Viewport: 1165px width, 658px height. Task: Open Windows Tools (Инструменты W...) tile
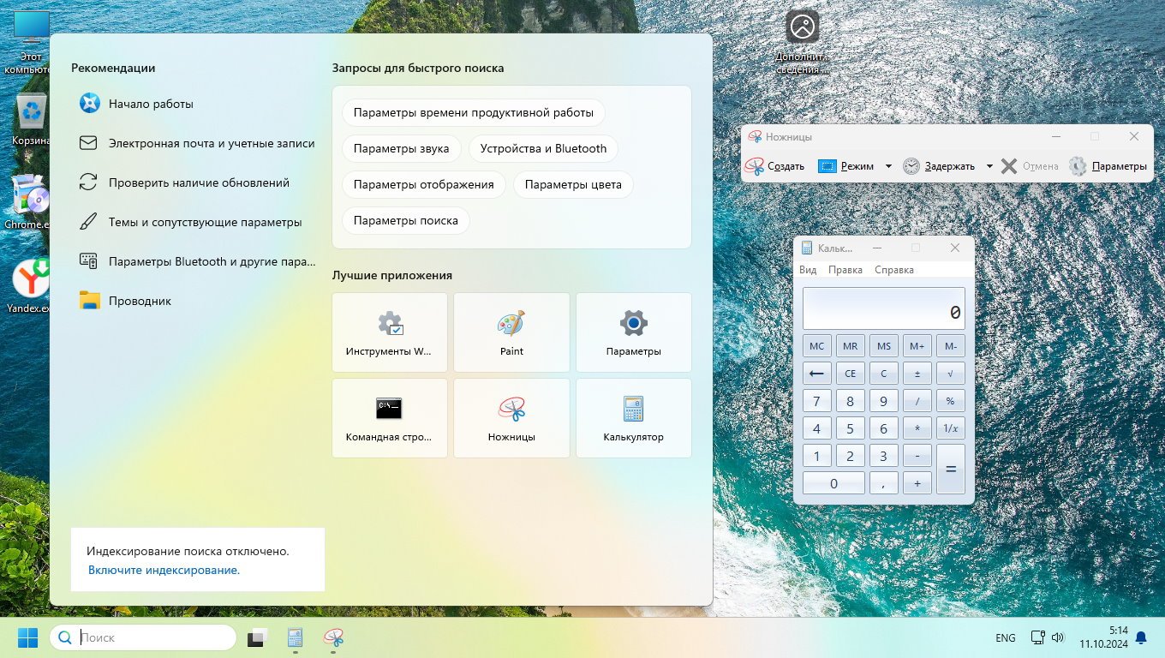click(389, 332)
